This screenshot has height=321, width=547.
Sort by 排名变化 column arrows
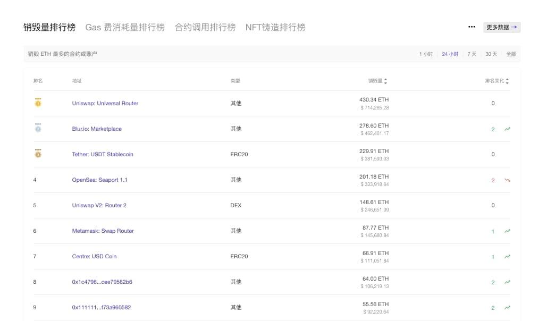(507, 81)
